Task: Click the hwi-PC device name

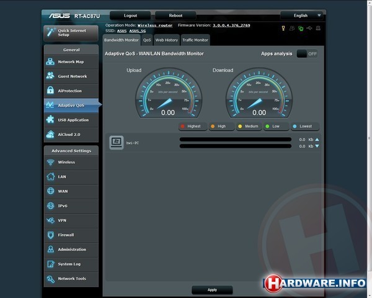Action: pyautogui.click(x=133, y=143)
